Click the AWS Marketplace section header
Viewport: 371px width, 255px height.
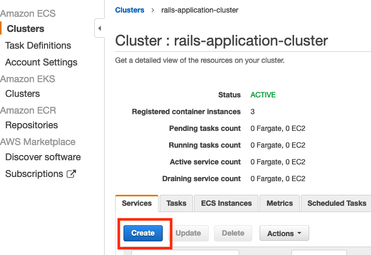coord(38,142)
